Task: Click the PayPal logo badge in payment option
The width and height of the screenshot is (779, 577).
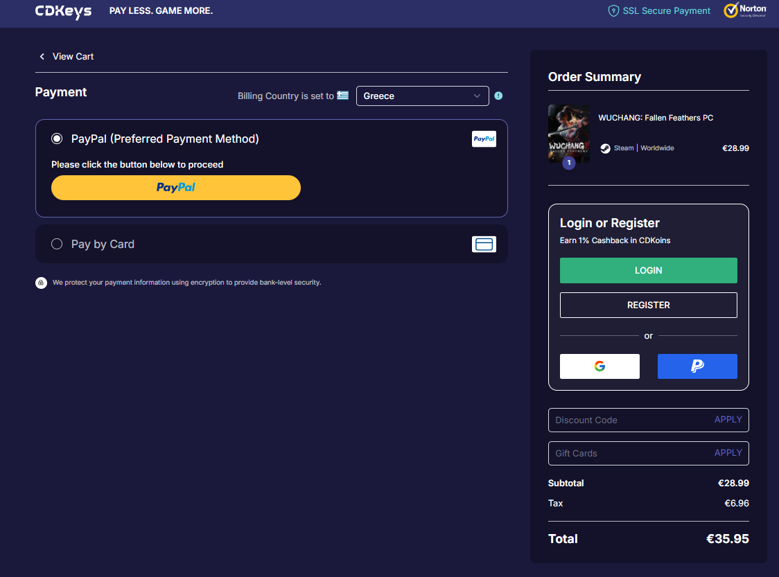Action: pyautogui.click(x=484, y=139)
